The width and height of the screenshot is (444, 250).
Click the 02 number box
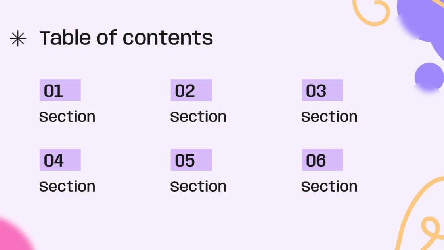191,90
